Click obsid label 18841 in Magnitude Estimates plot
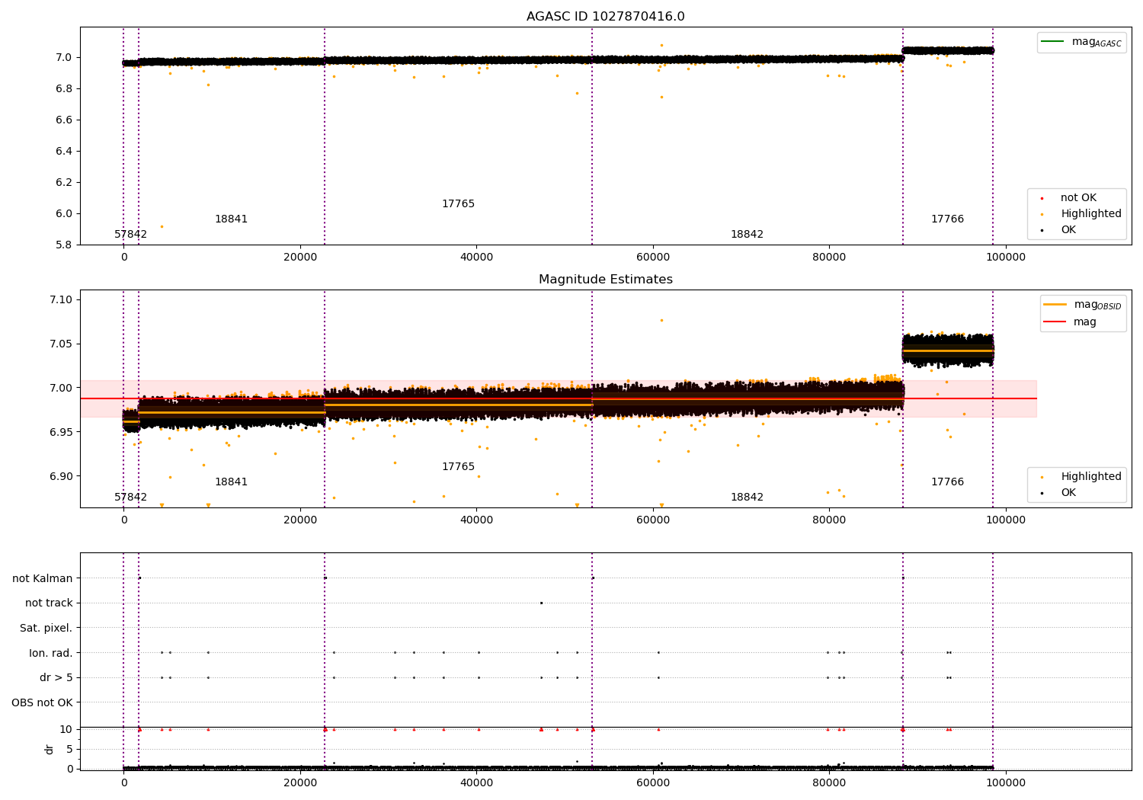1143x800 pixels. (231, 482)
